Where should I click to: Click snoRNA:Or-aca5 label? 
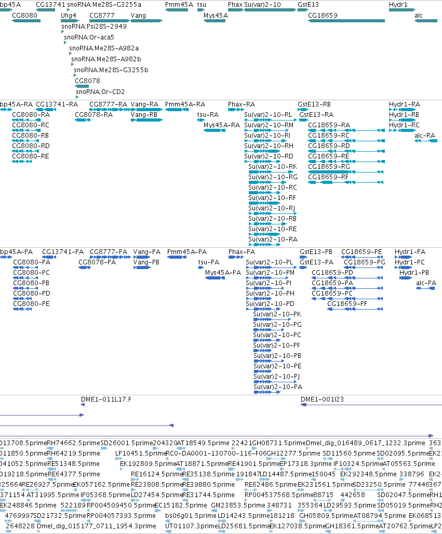(89, 37)
